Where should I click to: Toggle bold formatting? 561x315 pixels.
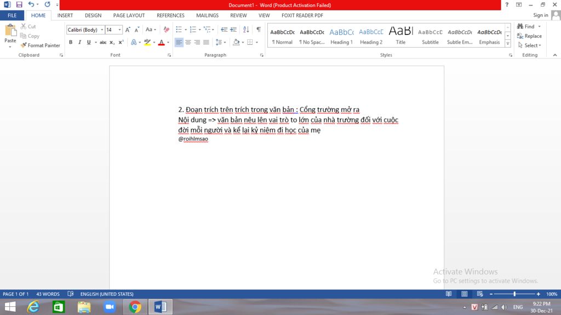(x=71, y=42)
